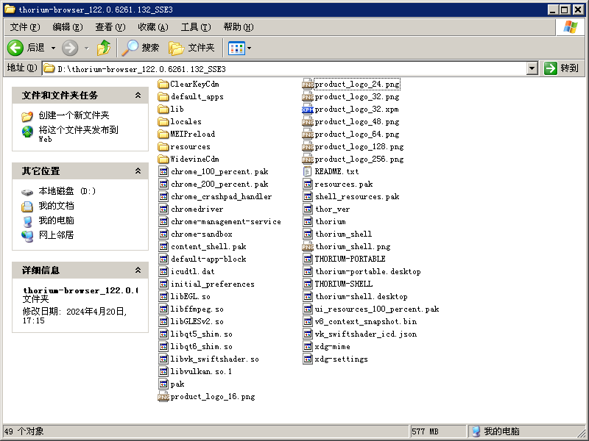The image size is (589, 441).
Task: Open the 编辑(E) menu
Action: [x=68, y=27]
